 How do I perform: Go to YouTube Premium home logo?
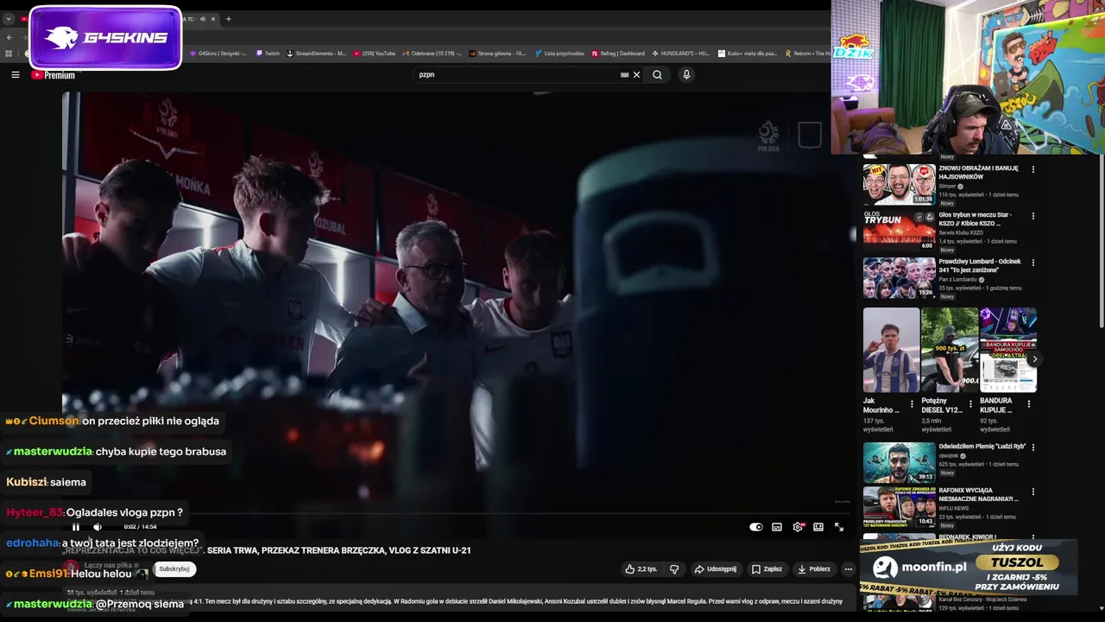54,75
